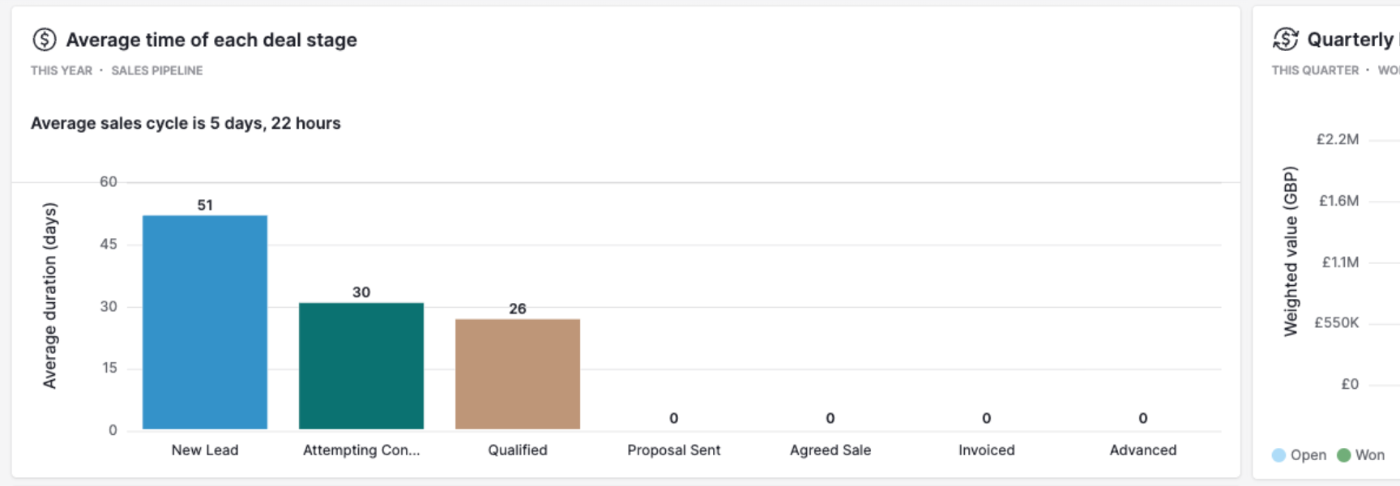Click the teal Attempting Contact bar
This screenshot has width=1400, height=486.
(361, 365)
